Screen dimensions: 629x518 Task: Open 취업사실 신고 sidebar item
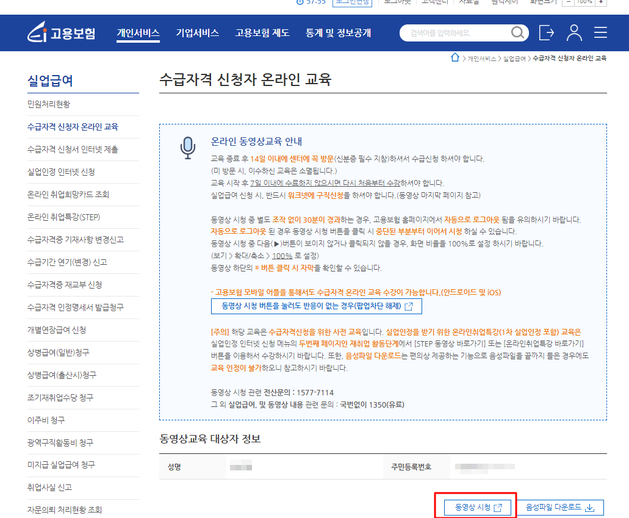(x=49, y=487)
